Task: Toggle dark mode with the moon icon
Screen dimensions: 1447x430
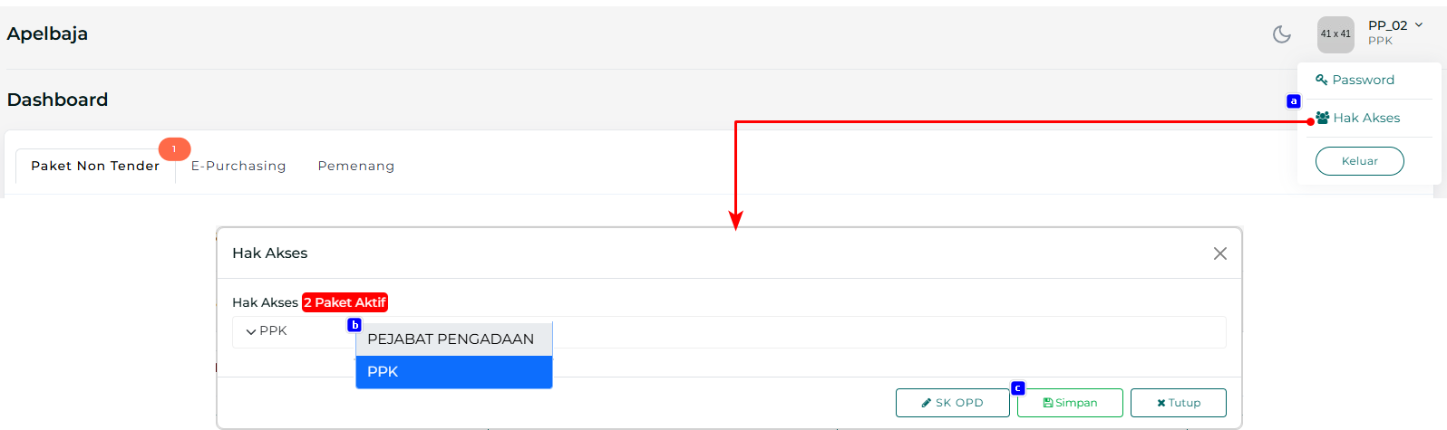Action: pos(1281,34)
